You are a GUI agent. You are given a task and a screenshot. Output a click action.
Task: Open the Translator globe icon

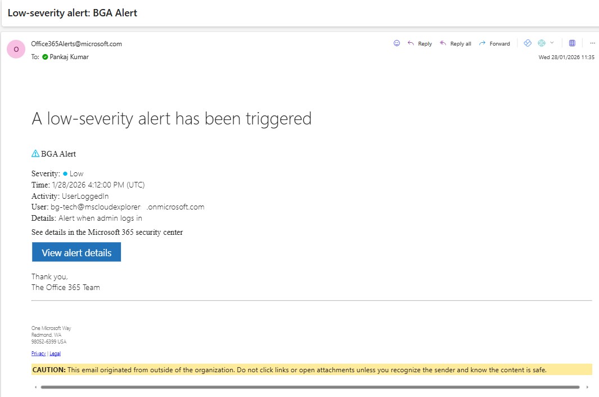tap(542, 43)
